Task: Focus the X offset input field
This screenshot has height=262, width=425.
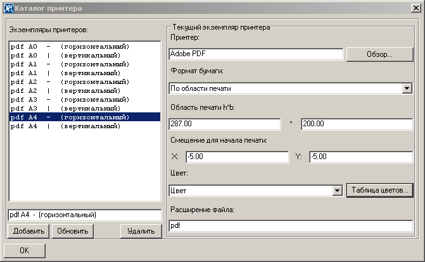Action: pos(228,157)
